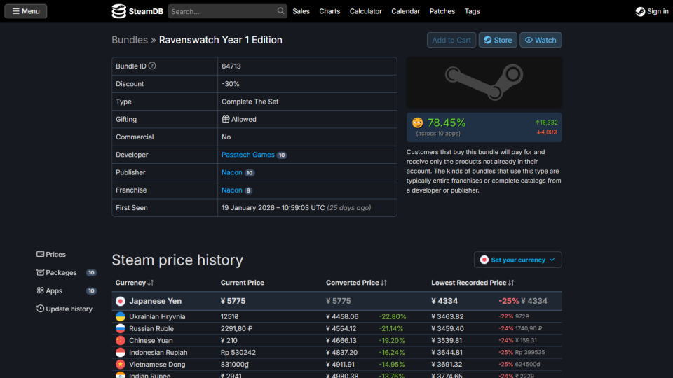Click the Ukrainian Hryvnia flag icon
Viewport: 673px width, 378px height.
tap(120, 316)
